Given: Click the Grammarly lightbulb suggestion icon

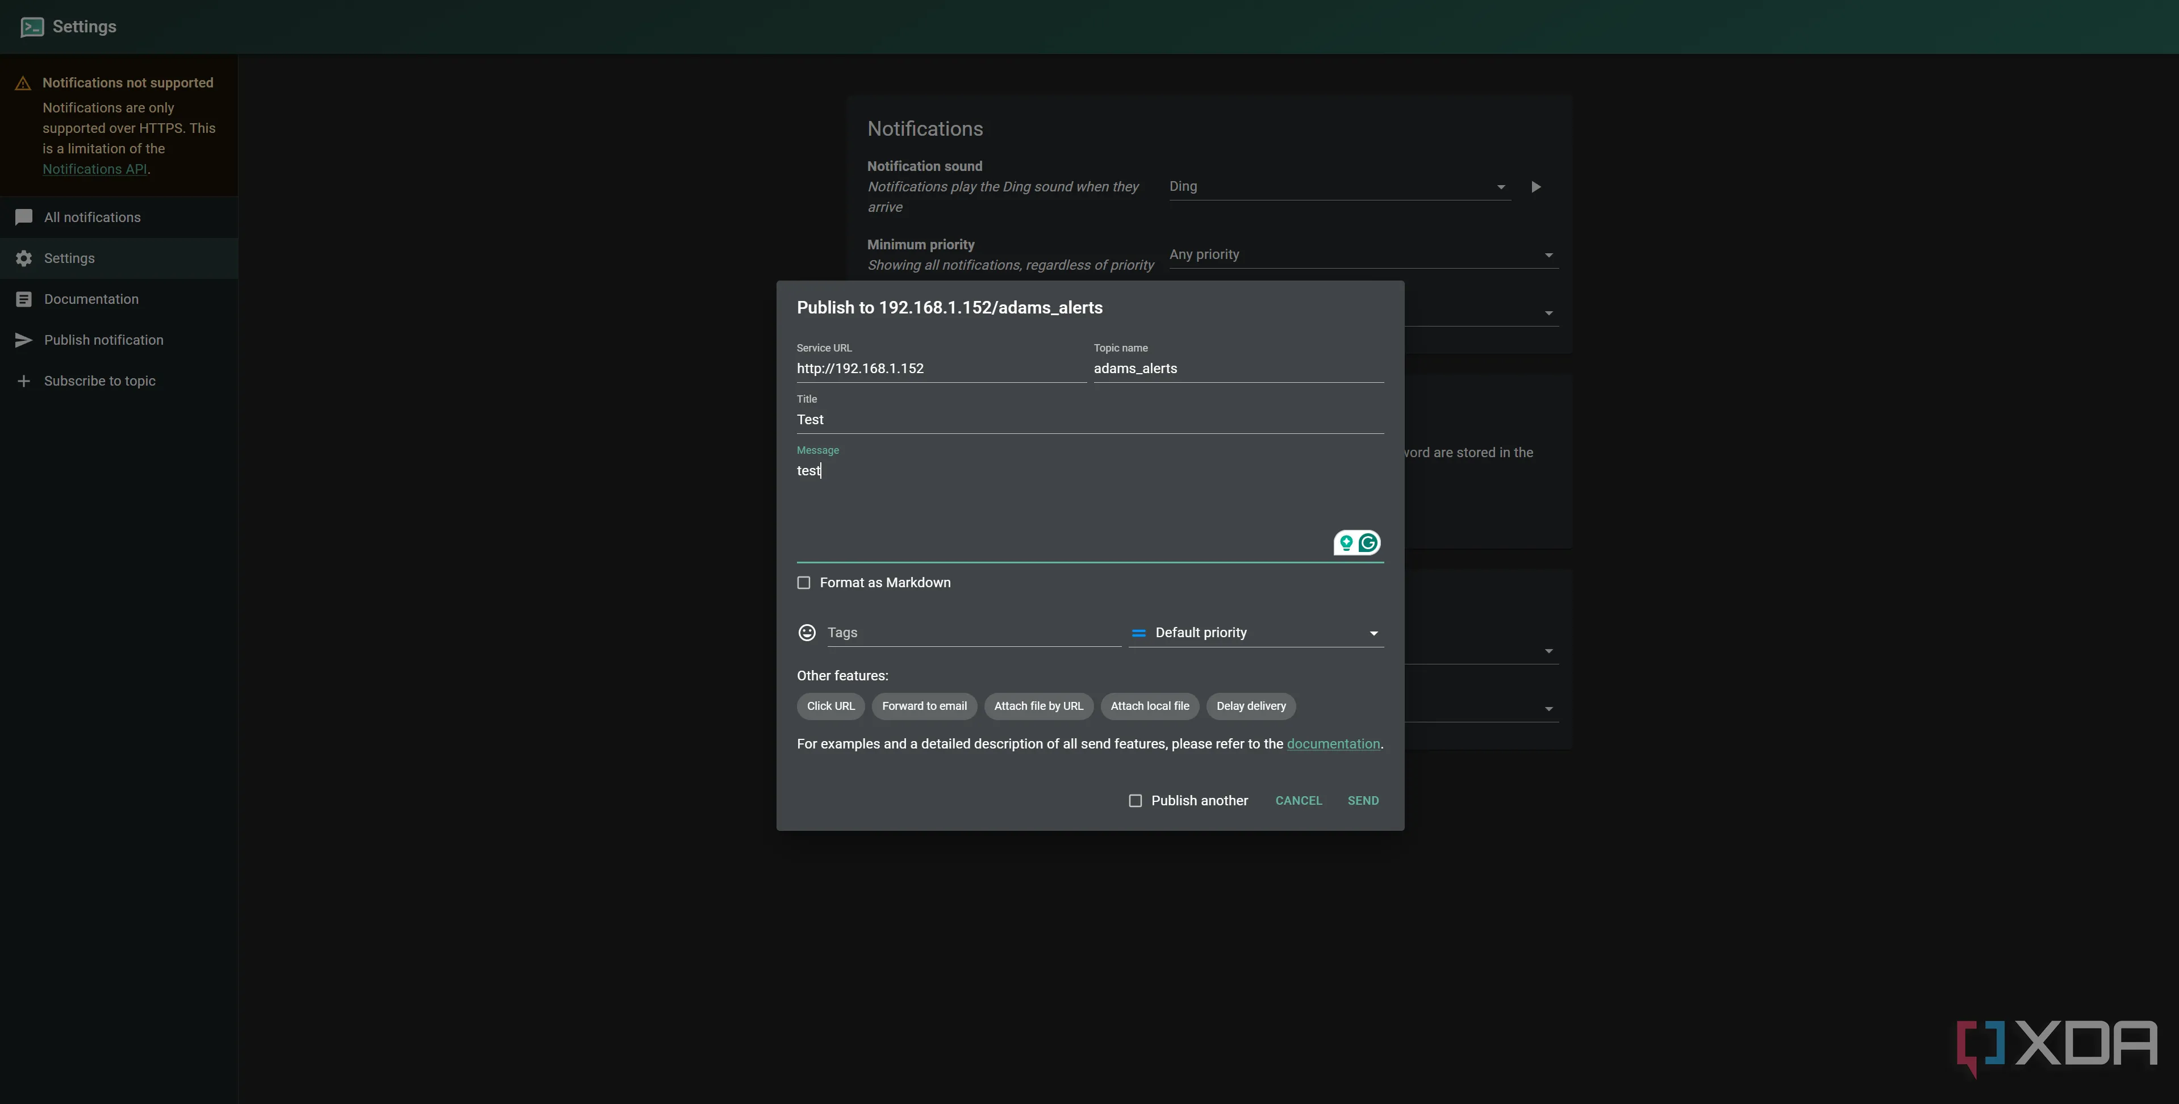Looking at the screenshot, I should click(1346, 542).
